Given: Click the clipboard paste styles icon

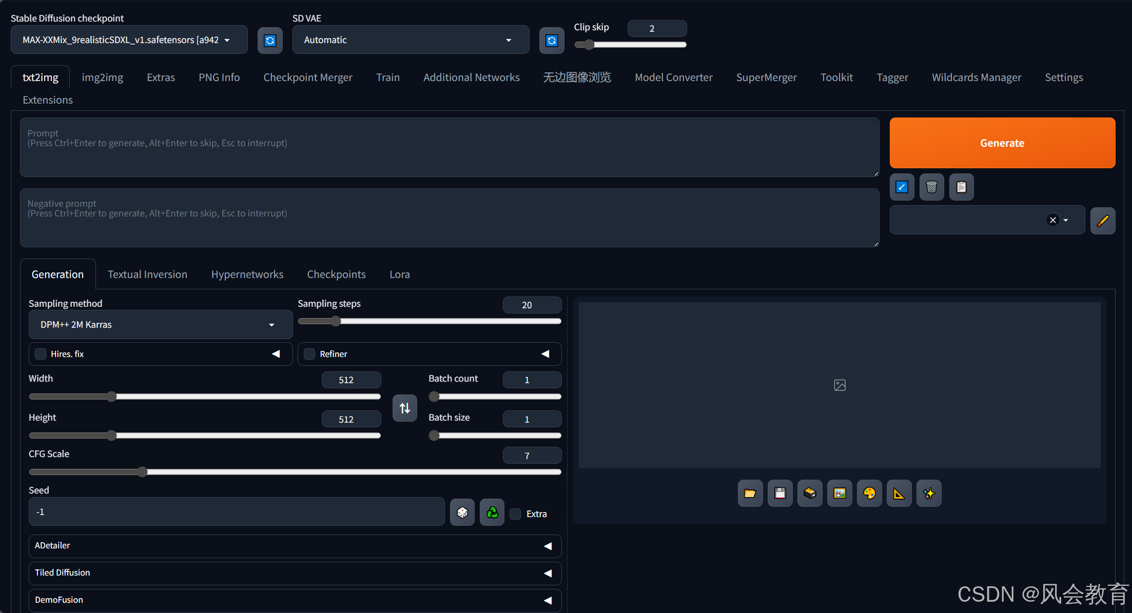Looking at the screenshot, I should (x=961, y=187).
